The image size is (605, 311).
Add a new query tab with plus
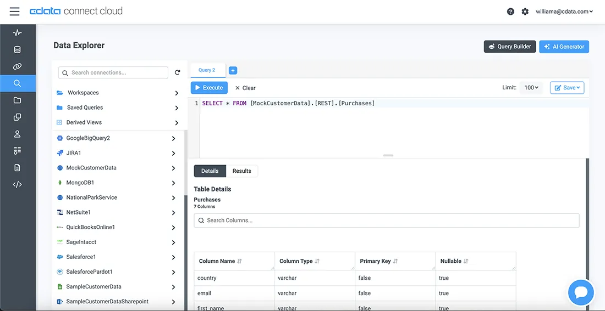click(x=233, y=71)
